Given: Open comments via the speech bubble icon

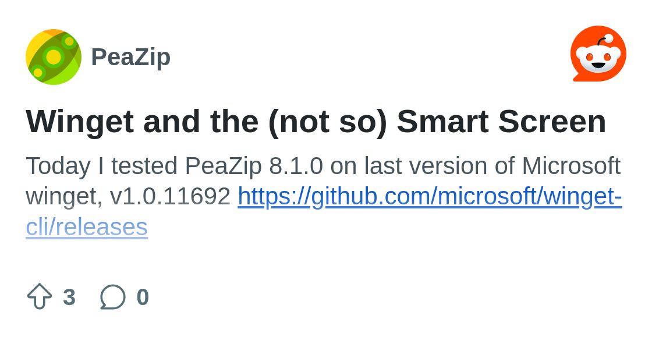Looking at the screenshot, I should point(112,297).
